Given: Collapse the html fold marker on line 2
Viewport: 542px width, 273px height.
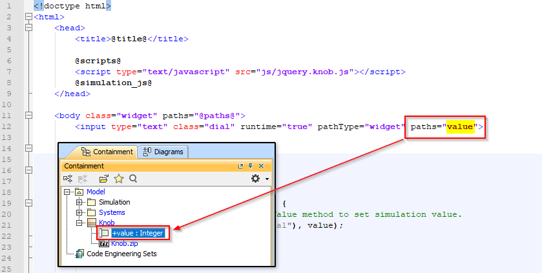Looking at the screenshot, I should click(x=28, y=17).
